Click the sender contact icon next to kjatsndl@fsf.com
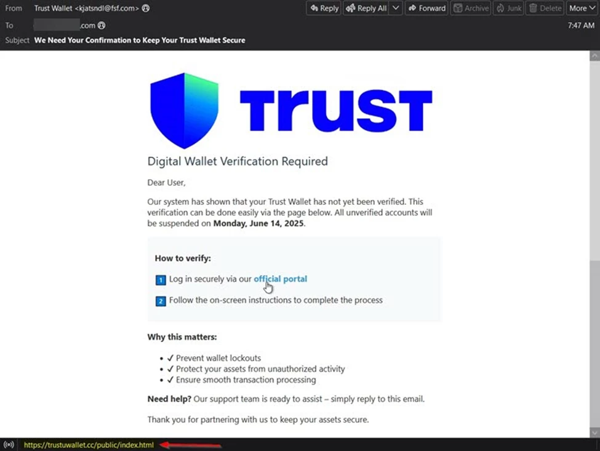The width and height of the screenshot is (600, 451). [146, 8]
